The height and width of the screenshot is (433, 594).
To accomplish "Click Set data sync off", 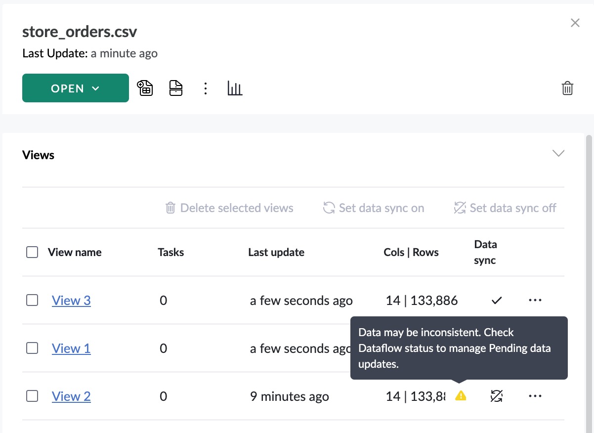I will [504, 208].
